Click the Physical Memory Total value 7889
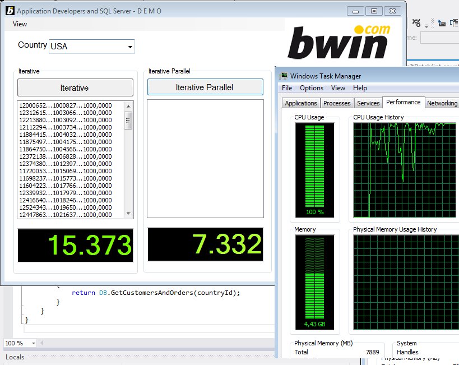Screen dimensions: 459x365 (372, 352)
